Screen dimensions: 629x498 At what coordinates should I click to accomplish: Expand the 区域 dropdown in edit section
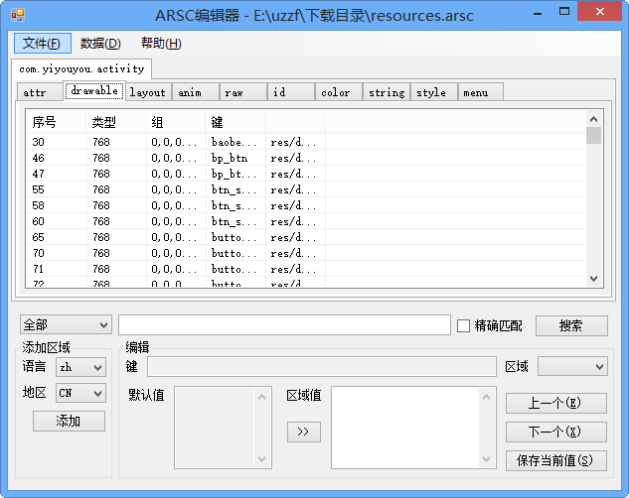tap(572, 366)
